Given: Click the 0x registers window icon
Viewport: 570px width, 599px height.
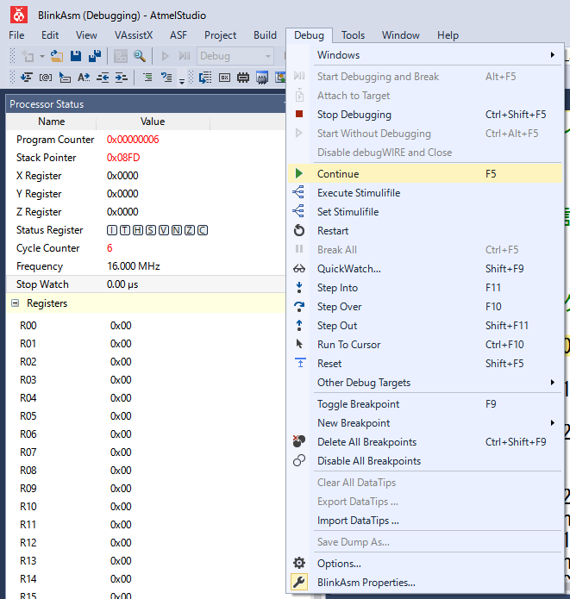Looking at the screenshot, I should [224, 78].
